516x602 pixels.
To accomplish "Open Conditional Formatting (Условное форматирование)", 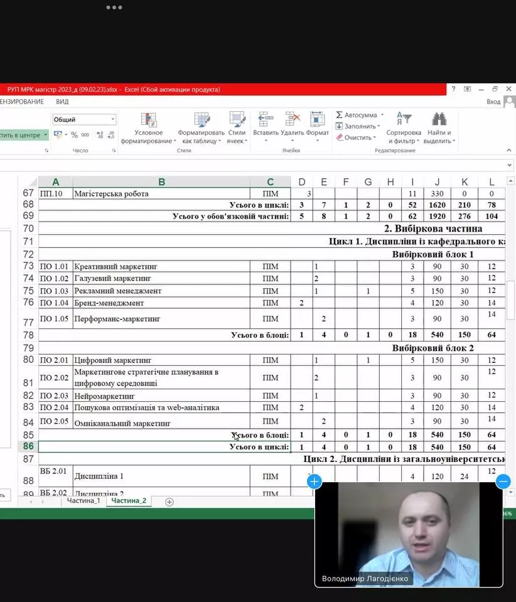I will (x=148, y=128).
